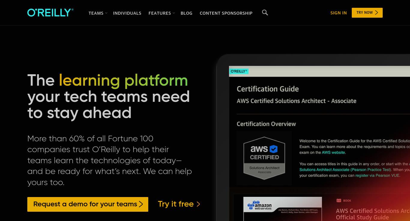The width and height of the screenshot is (410, 221).
Task: Click 'register via Pearson VUE' link
Action: pyautogui.click(x=378, y=175)
